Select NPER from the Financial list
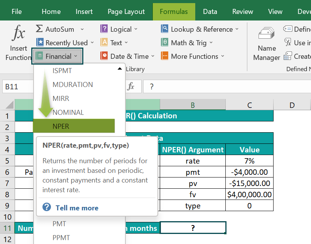 pyautogui.click(x=62, y=126)
